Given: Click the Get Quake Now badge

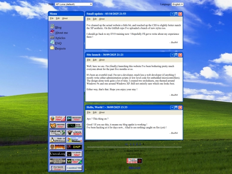Looking at the screenshot, I should pos(74,154).
